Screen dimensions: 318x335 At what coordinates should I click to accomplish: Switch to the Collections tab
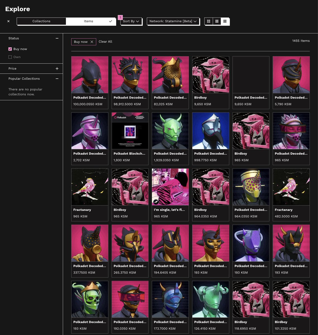[41, 21]
